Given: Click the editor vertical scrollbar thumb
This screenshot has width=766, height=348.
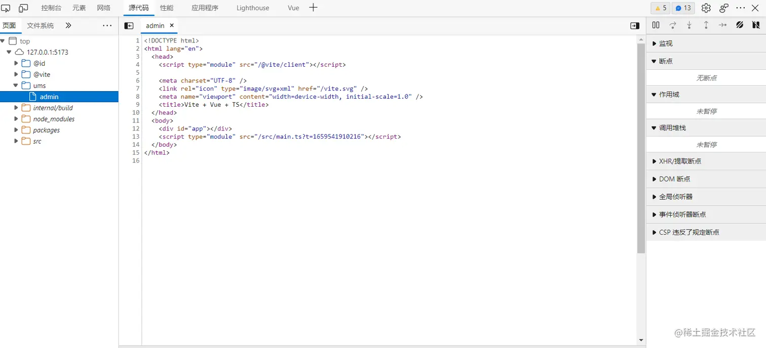Looking at the screenshot, I should tap(641, 149).
